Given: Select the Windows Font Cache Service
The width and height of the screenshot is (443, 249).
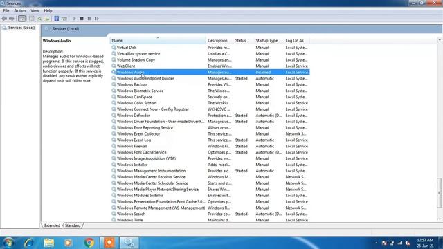Looking at the screenshot, I should [x=210, y=152].
